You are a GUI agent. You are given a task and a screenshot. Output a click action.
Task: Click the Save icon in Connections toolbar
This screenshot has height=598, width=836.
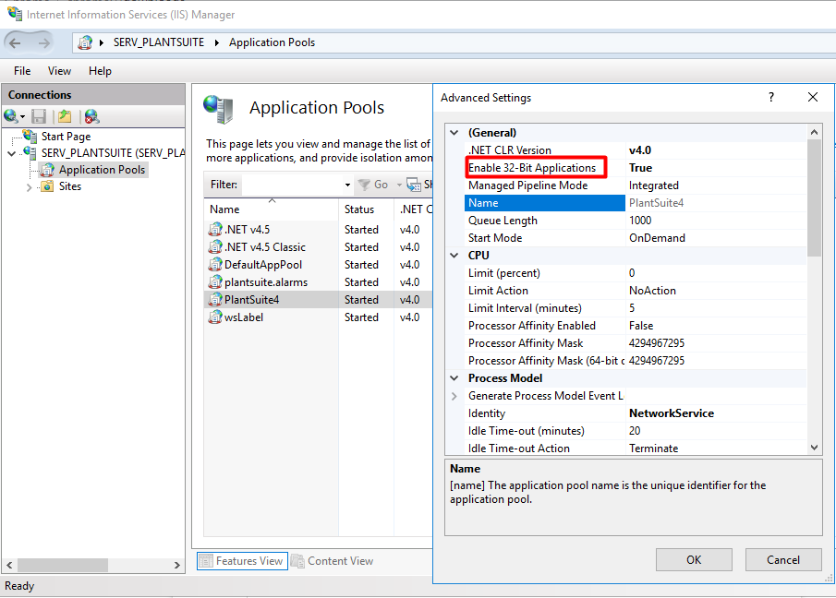39,116
